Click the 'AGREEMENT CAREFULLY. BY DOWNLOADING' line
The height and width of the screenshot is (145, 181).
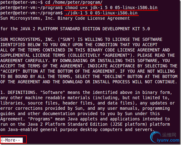coord(85,61)
